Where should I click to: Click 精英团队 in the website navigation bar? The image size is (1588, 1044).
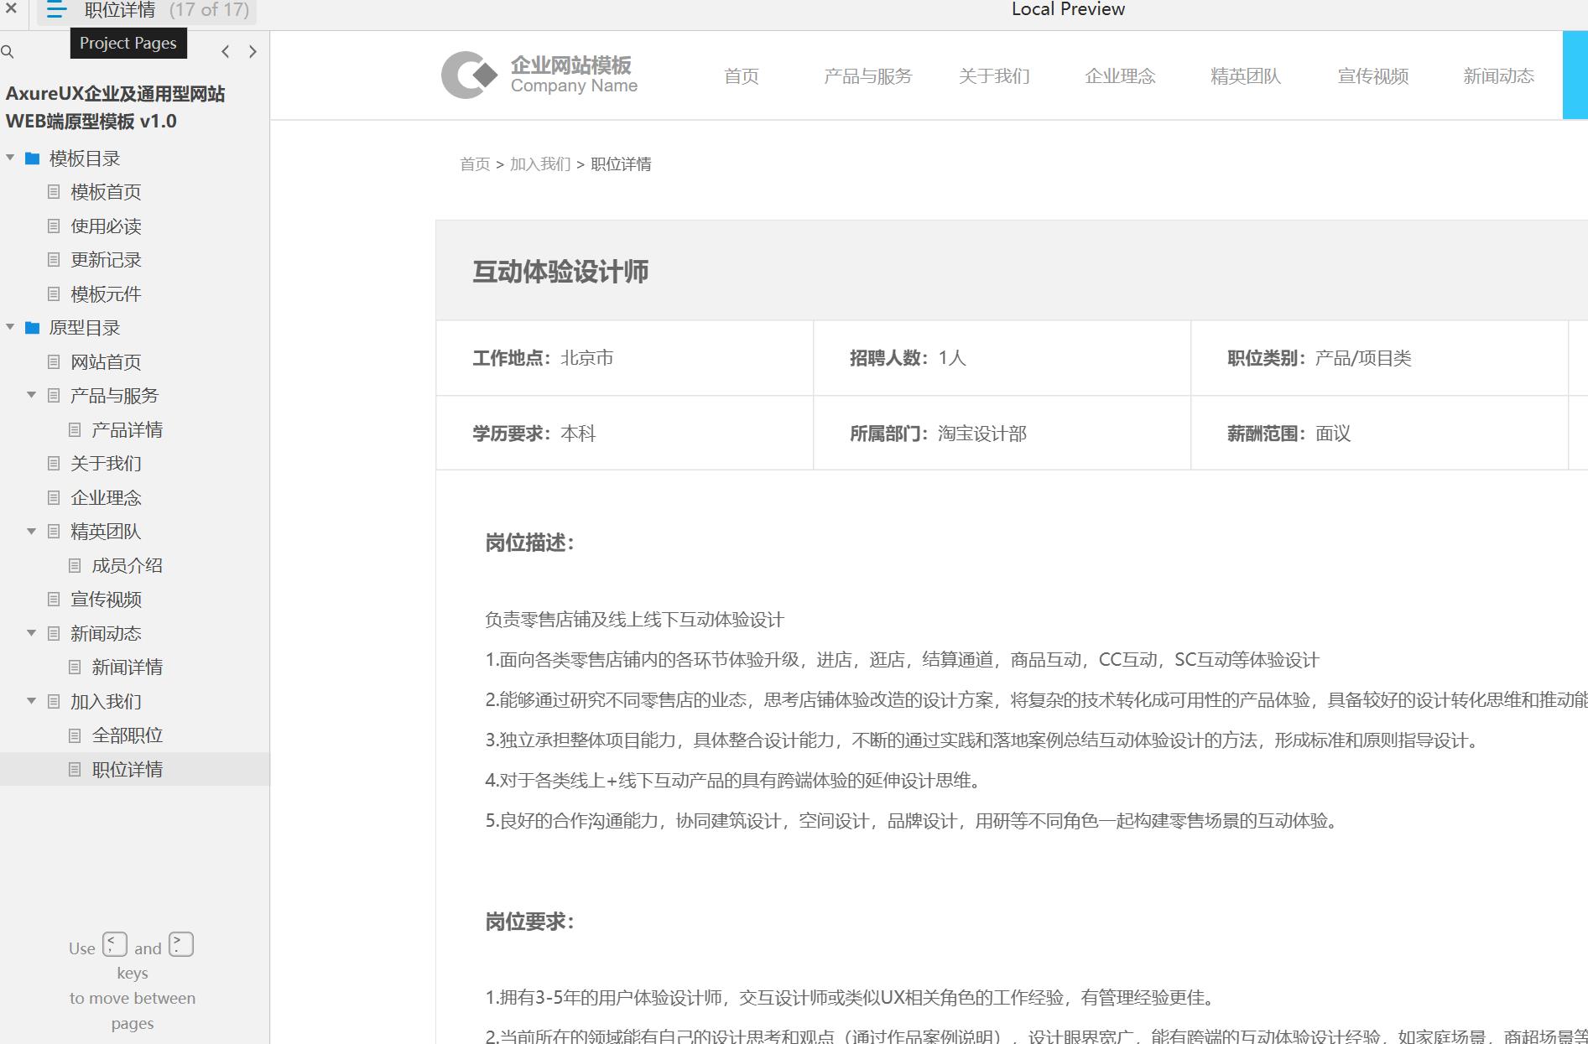point(1246,76)
